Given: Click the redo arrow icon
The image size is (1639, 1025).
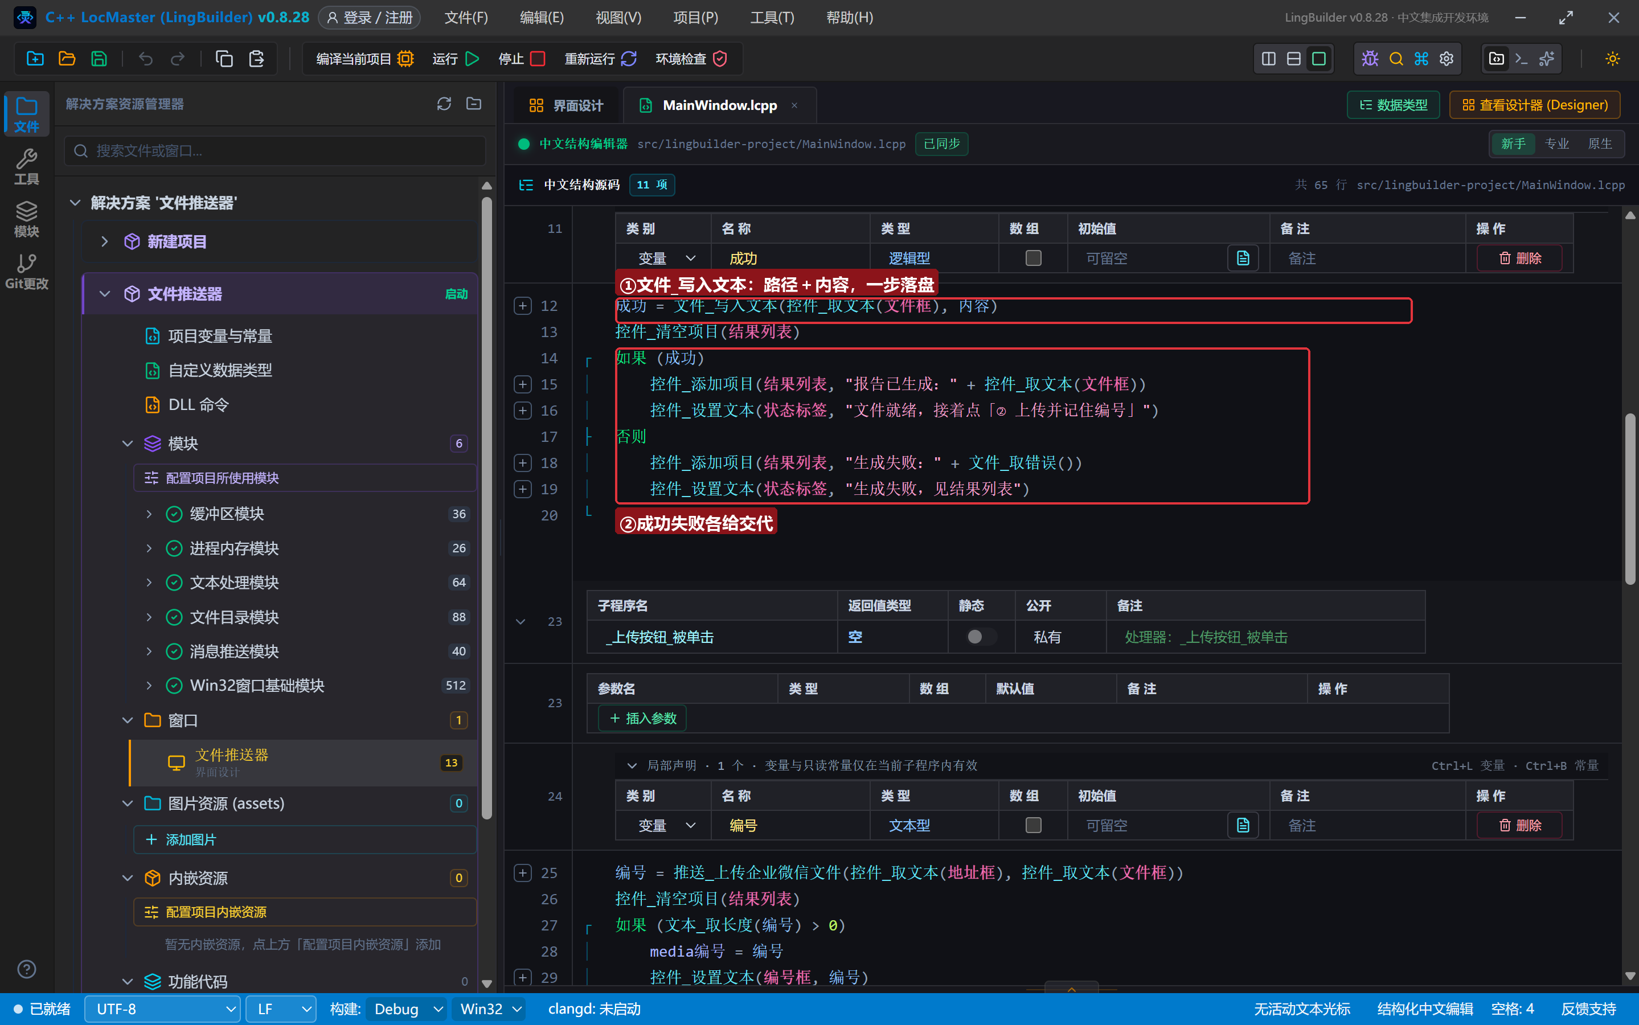Looking at the screenshot, I should [178, 59].
